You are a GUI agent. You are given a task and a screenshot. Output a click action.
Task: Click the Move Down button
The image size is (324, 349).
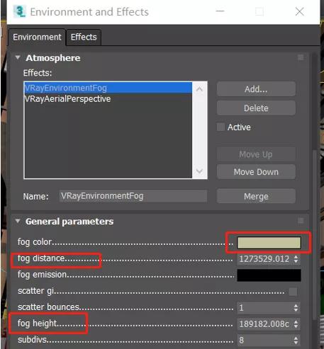tap(256, 171)
